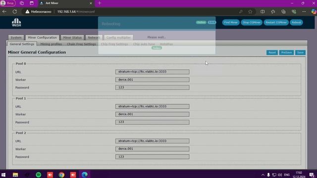Screen dimensions: 317x178
Task: Open the network tray icon
Action: pos(274,175)
